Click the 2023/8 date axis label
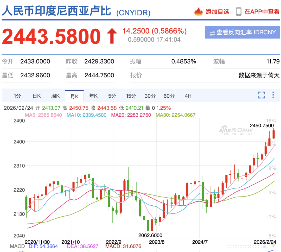Screen dimensions: 281x252 tap(157, 242)
